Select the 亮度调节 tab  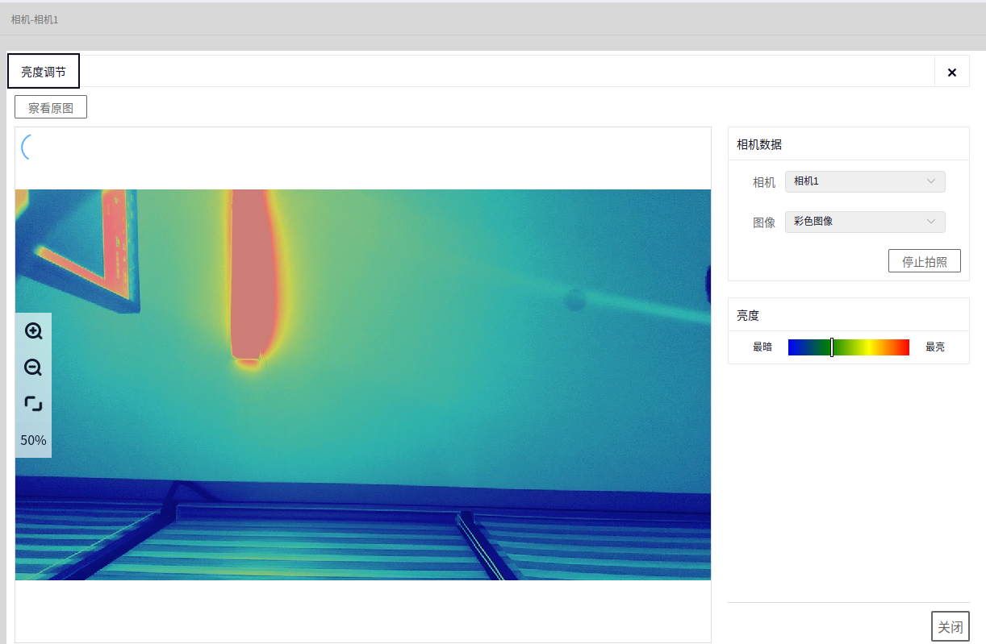tap(44, 72)
